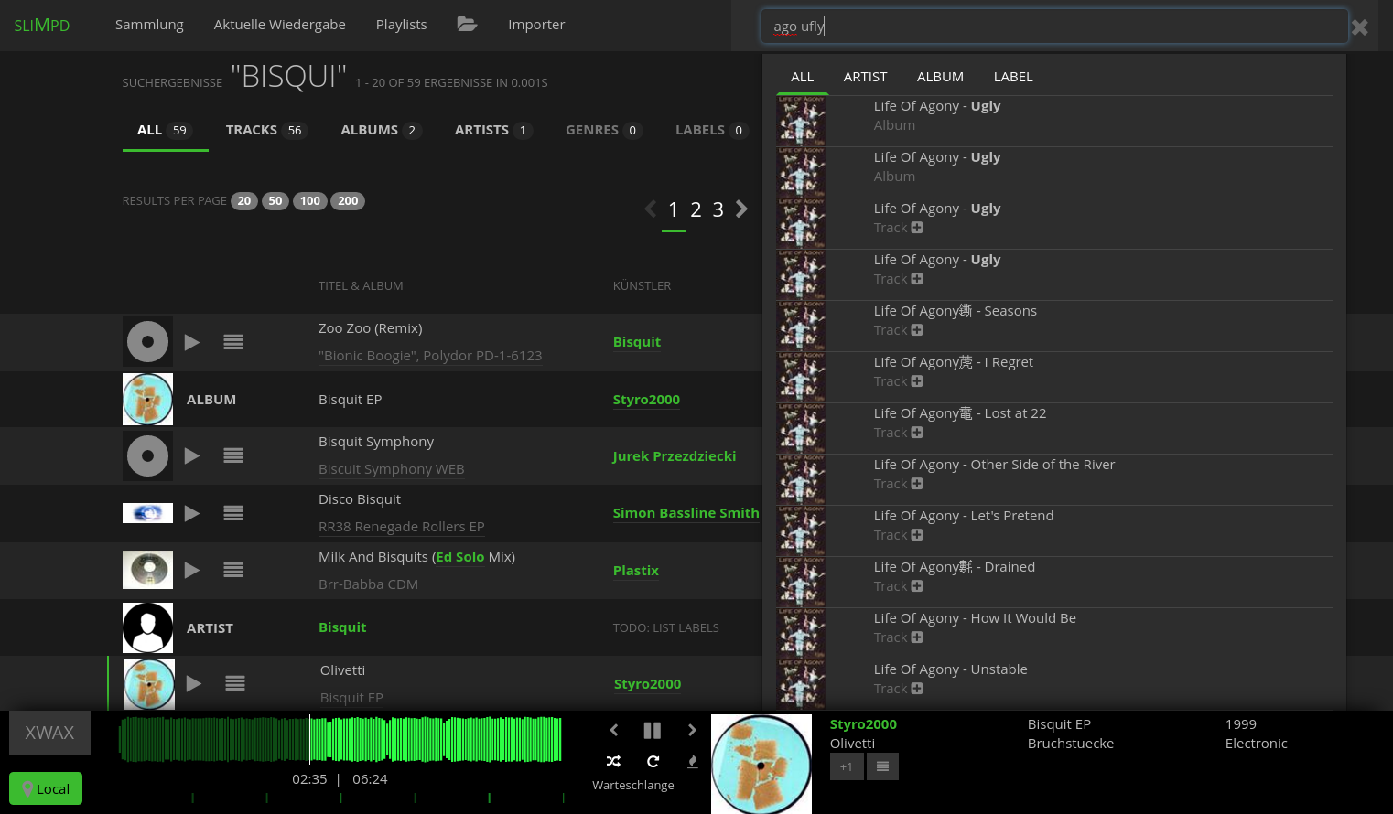The width and height of the screenshot is (1393, 814).
Task: Go to the previous track
Action: click(614, 730)
